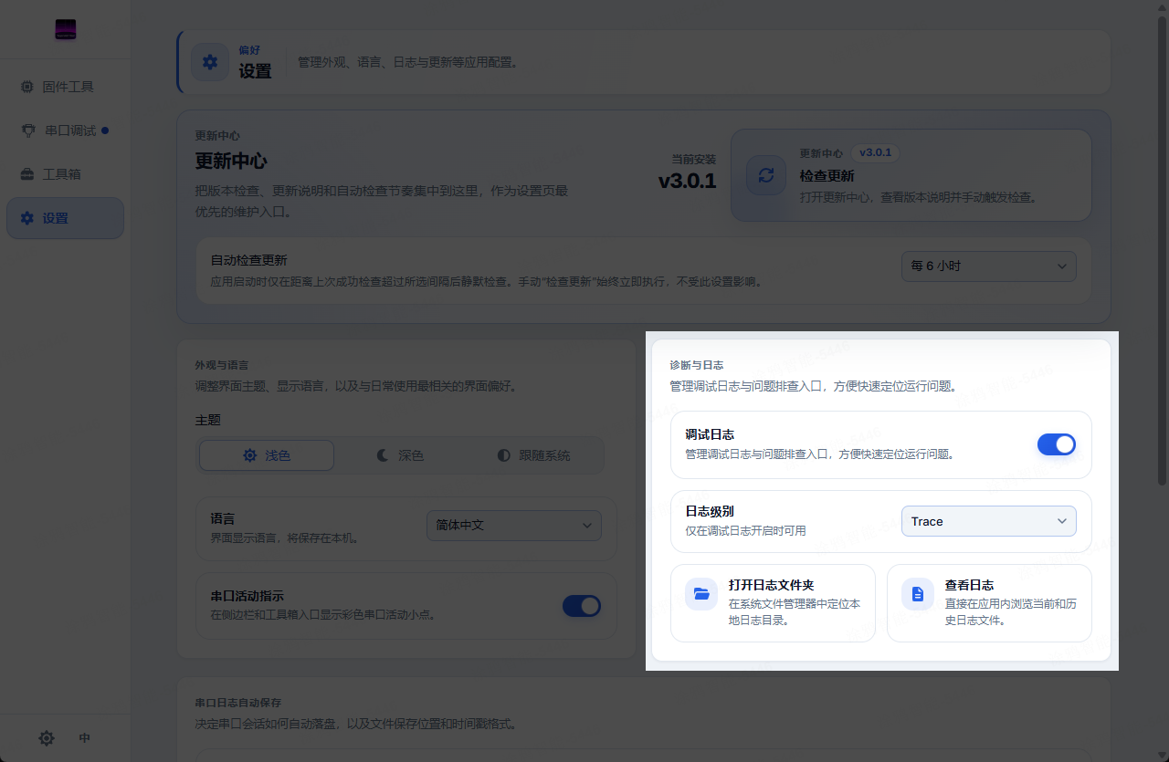Select the 设置 sidebar item
The width and height of the screenshot is (1169, 762).
tap(65, 218)
